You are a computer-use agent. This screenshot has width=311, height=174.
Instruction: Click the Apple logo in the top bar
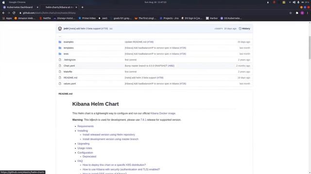(x=3, y=2)
